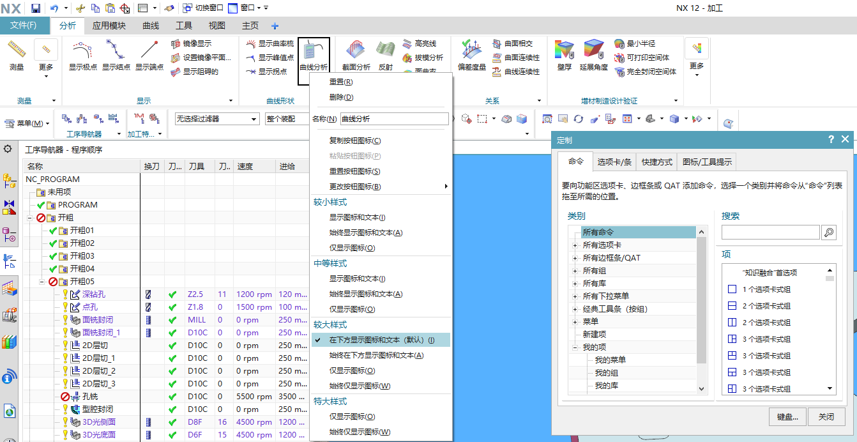This screenshot has height=442, width=857.
Task: Open the 菜单(M) dropdown
Action: click(x=28, y=123)
